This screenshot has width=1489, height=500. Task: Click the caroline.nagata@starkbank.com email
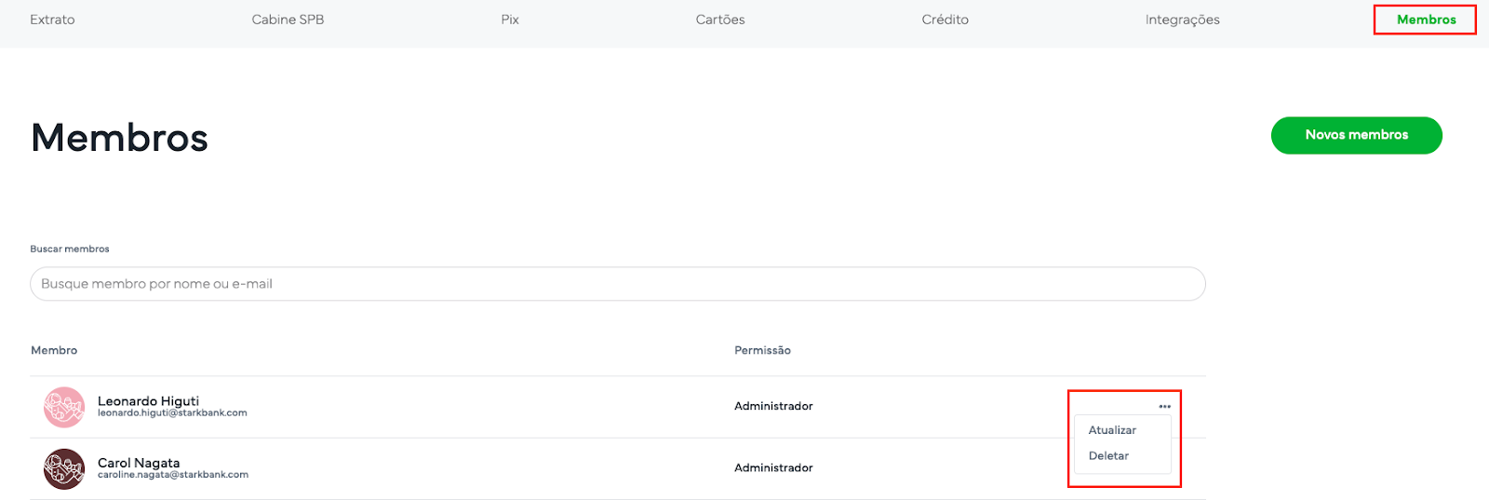coord(173,475)
